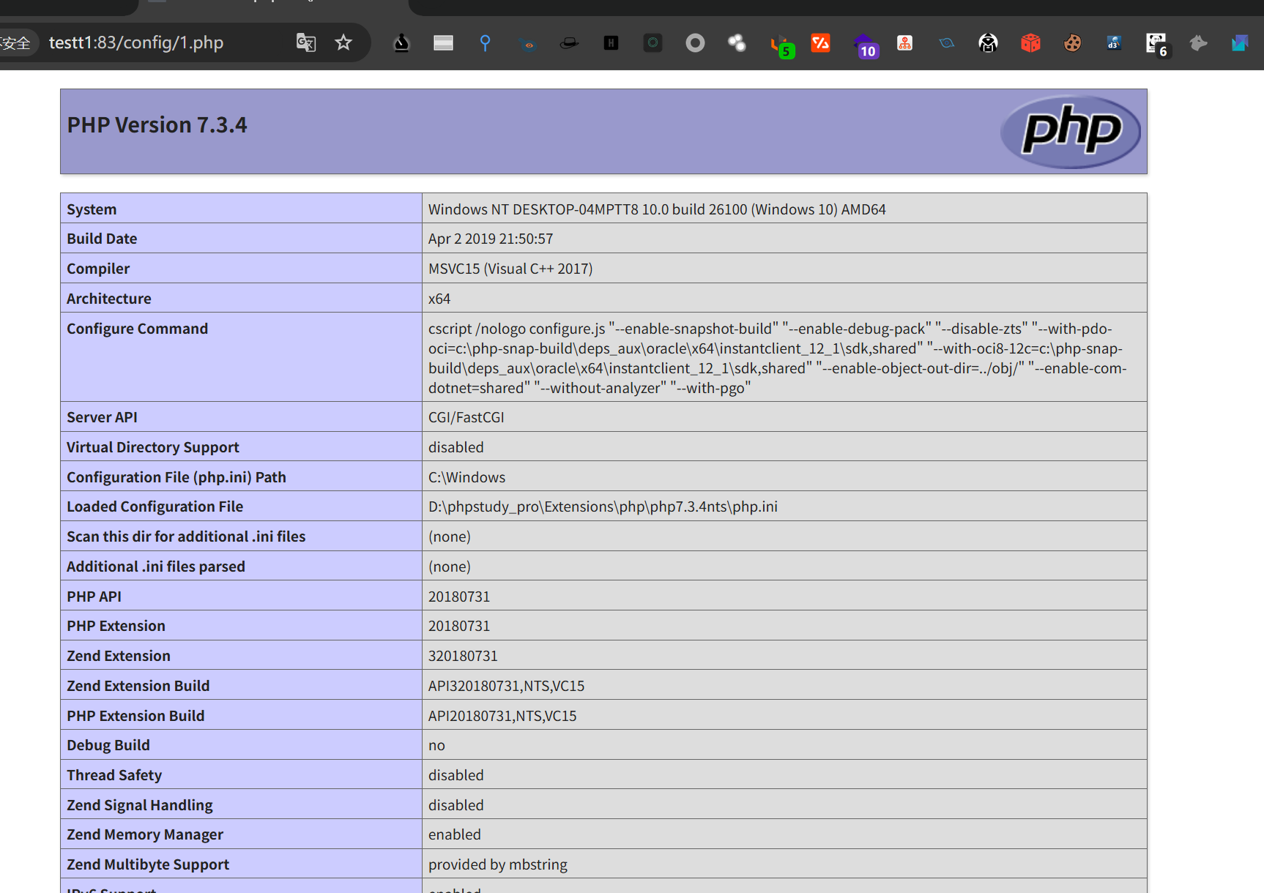
Task: Open the chess bishop extension icon
Action: (x=401, y=43)
